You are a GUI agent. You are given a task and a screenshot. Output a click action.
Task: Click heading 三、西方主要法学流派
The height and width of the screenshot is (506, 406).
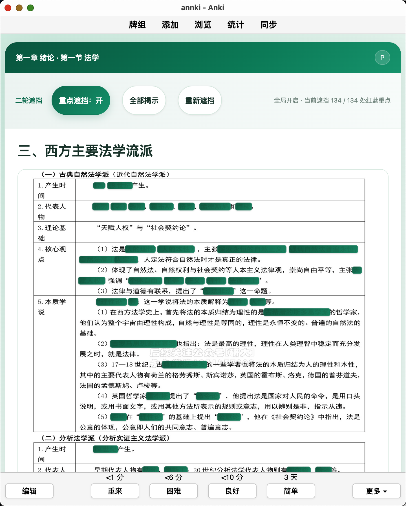[x=85, y=151]
